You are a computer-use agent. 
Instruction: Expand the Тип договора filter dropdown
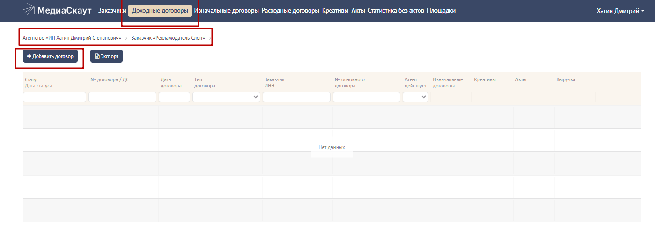click(x=226, y=97)
